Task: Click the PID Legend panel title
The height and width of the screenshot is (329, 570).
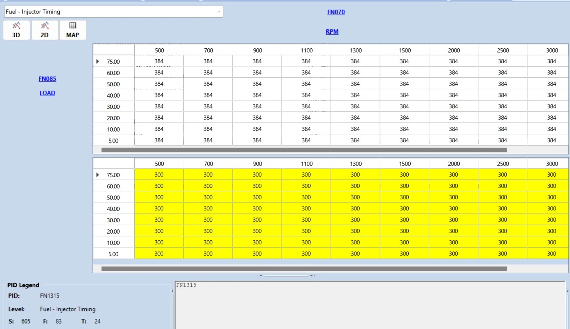Action: tap(24, 285)
